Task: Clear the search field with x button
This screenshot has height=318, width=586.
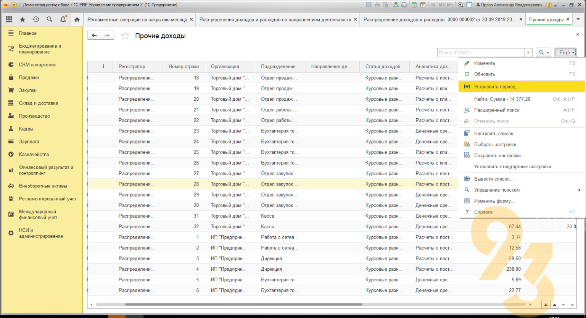Action: 528,53
